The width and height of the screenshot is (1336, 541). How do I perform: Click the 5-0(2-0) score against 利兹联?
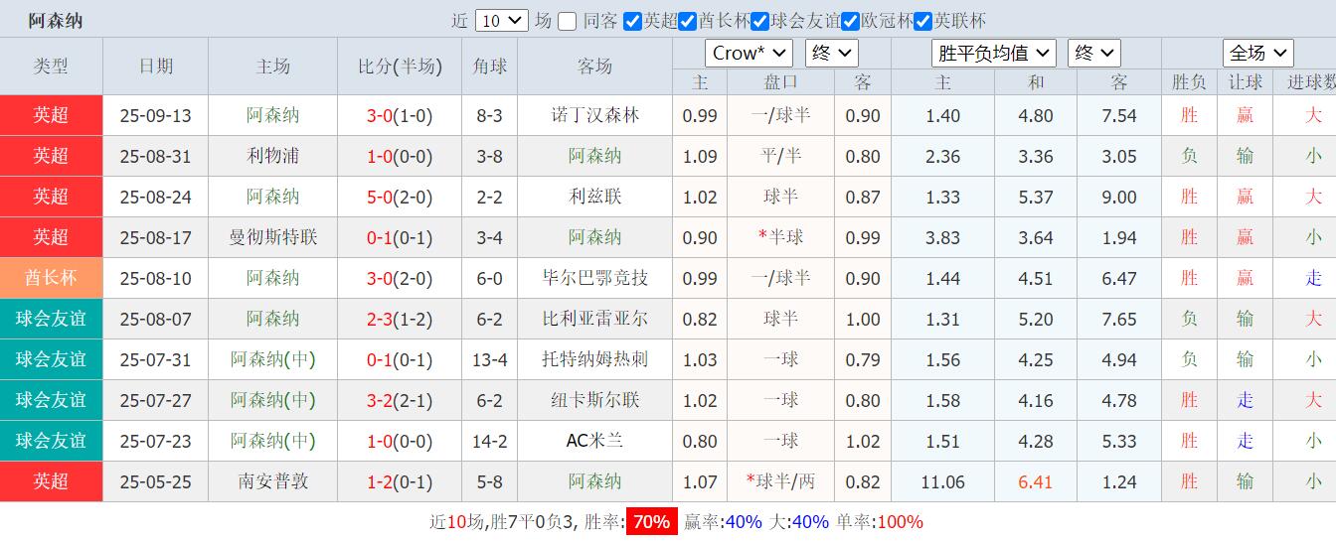tap(400, 198)
